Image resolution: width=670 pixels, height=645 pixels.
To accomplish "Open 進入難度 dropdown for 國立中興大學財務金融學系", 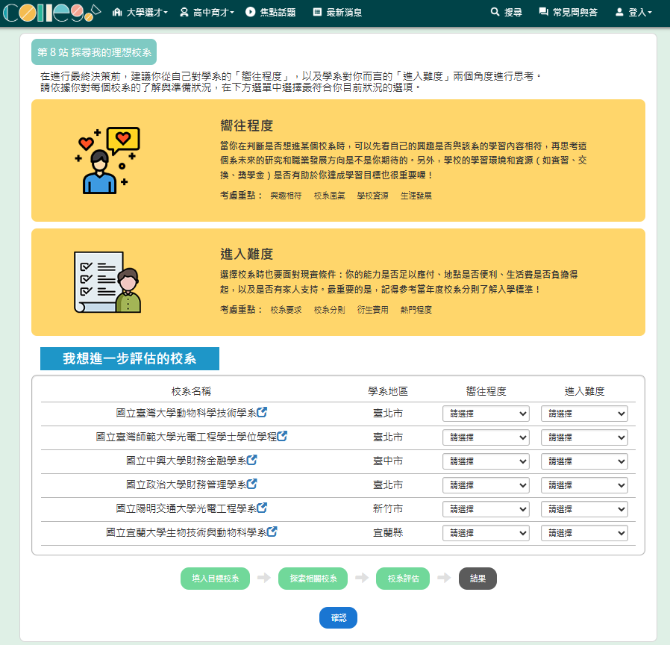I will (x=584, y=461).
